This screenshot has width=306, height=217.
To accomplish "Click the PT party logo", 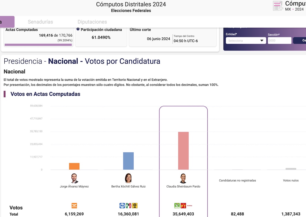I will [183, 206].
